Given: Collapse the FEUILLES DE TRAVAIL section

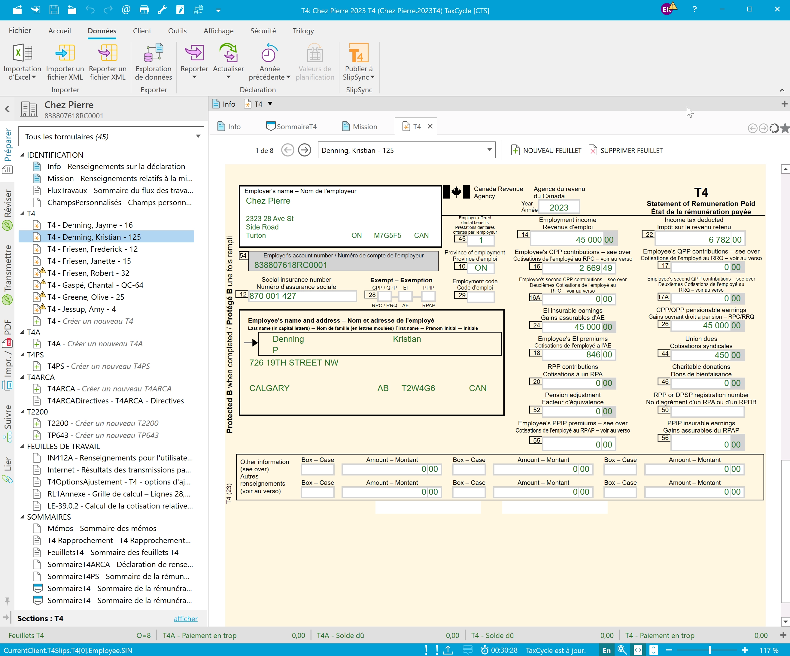Looking at the screenshot, I should pos(22,446).
